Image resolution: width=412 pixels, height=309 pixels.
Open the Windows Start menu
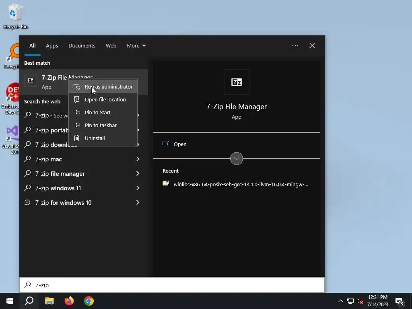10,301
